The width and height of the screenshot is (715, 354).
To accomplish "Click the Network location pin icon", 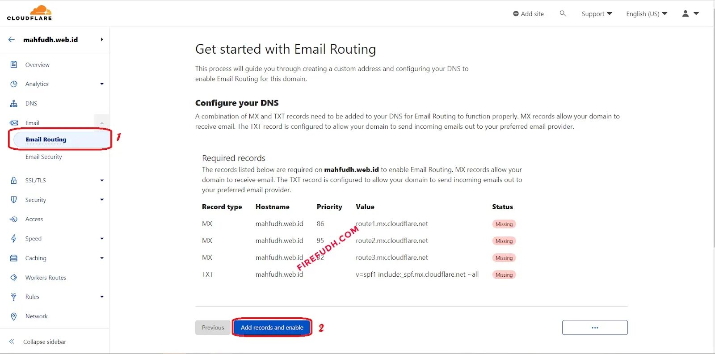I will click(14, 316).
